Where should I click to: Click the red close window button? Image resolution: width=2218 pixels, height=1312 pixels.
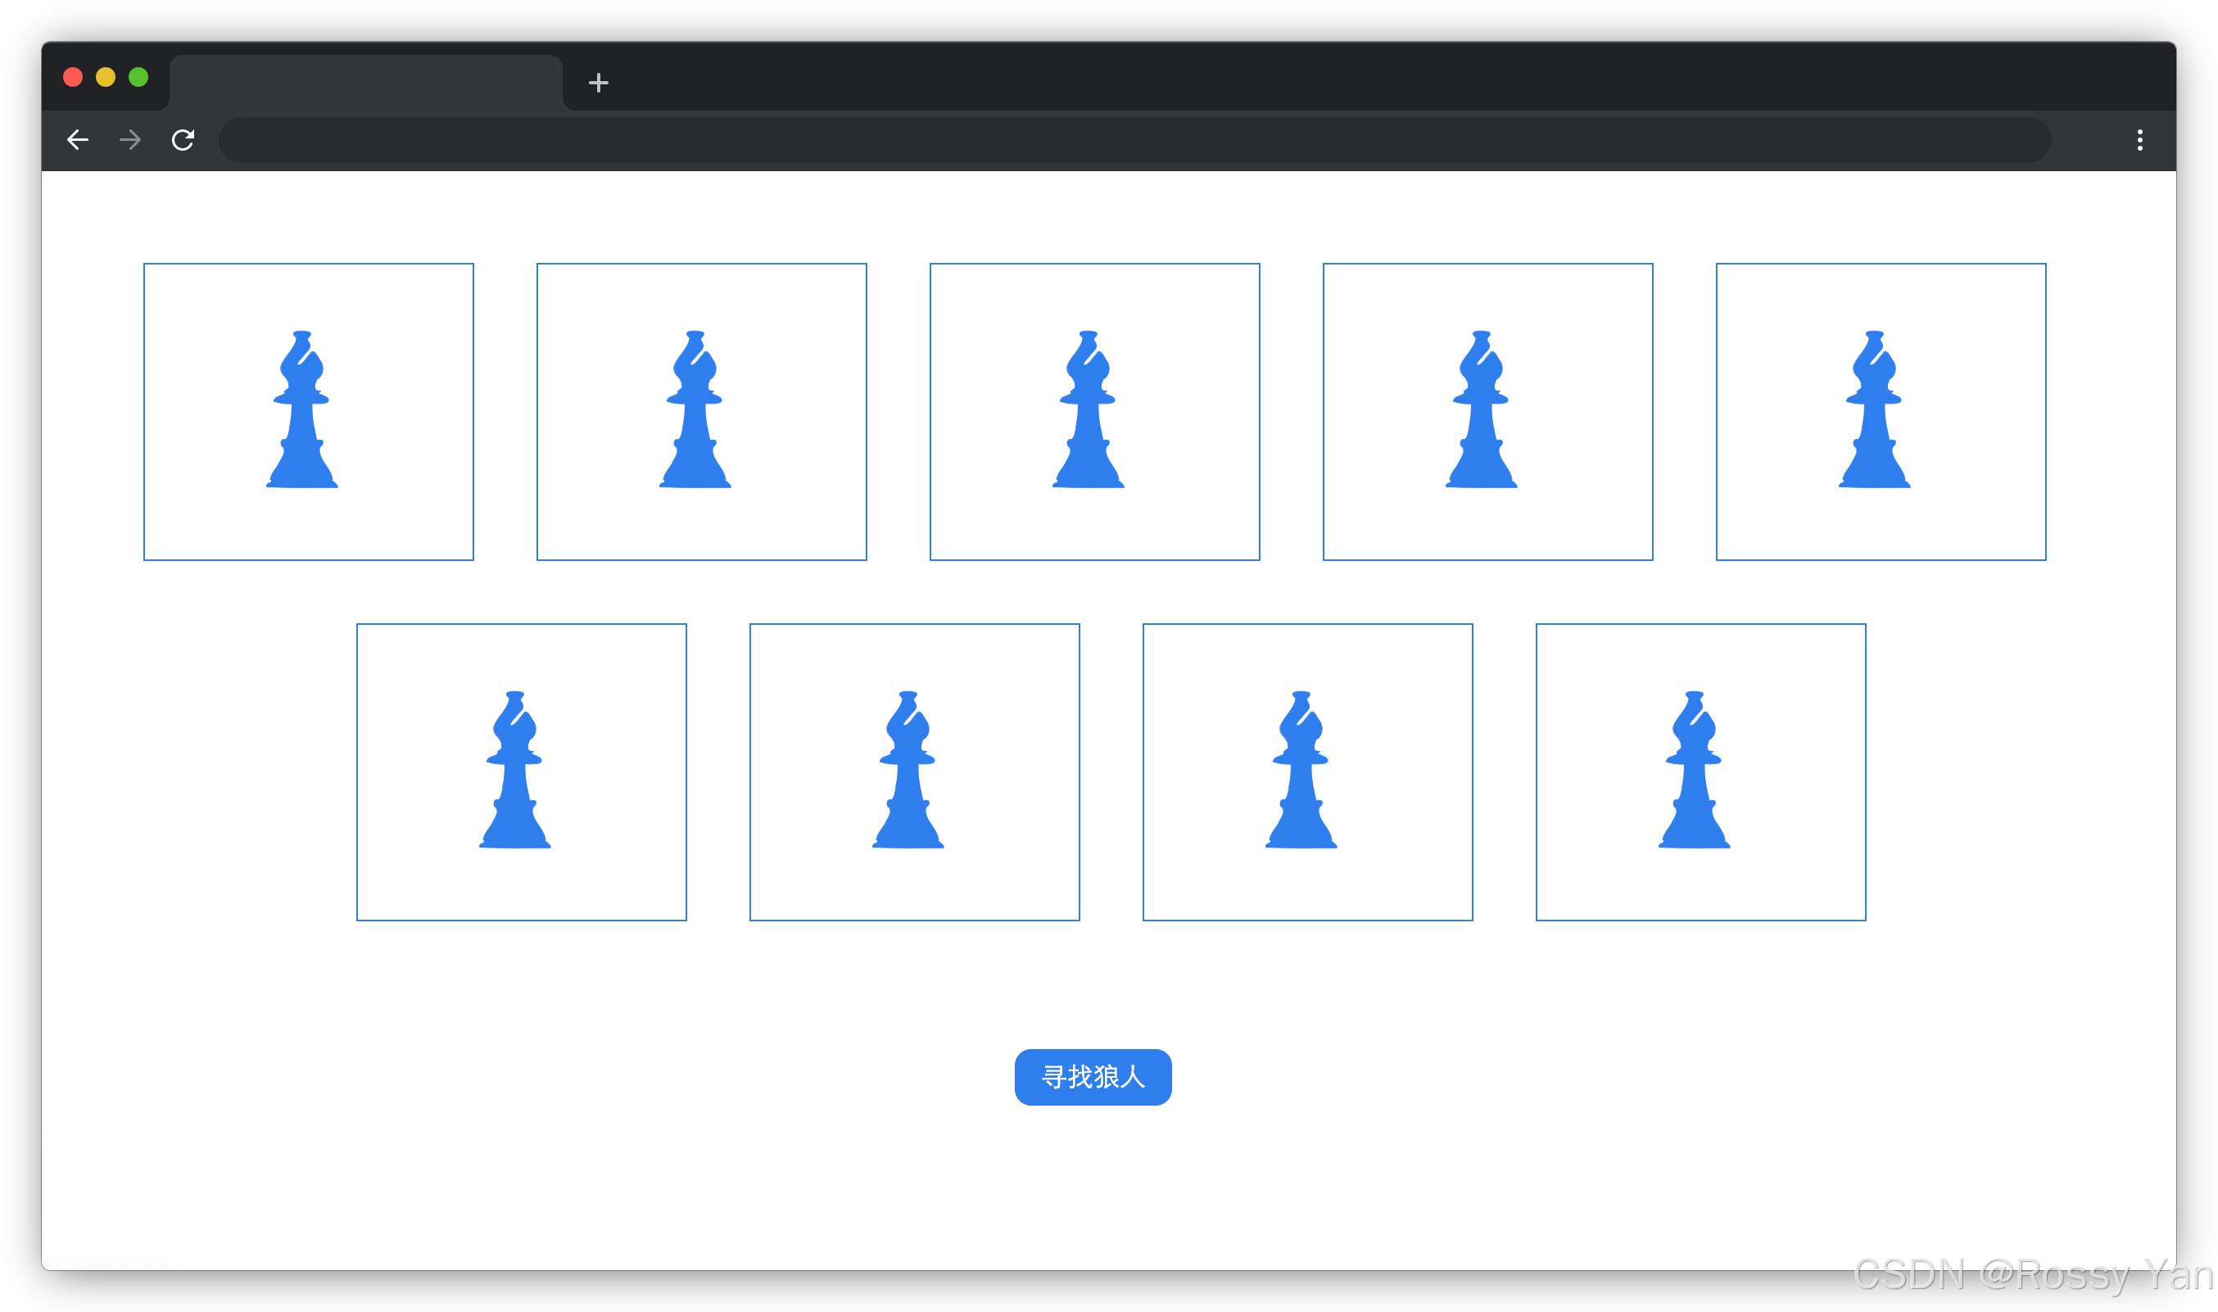[74, 77]
